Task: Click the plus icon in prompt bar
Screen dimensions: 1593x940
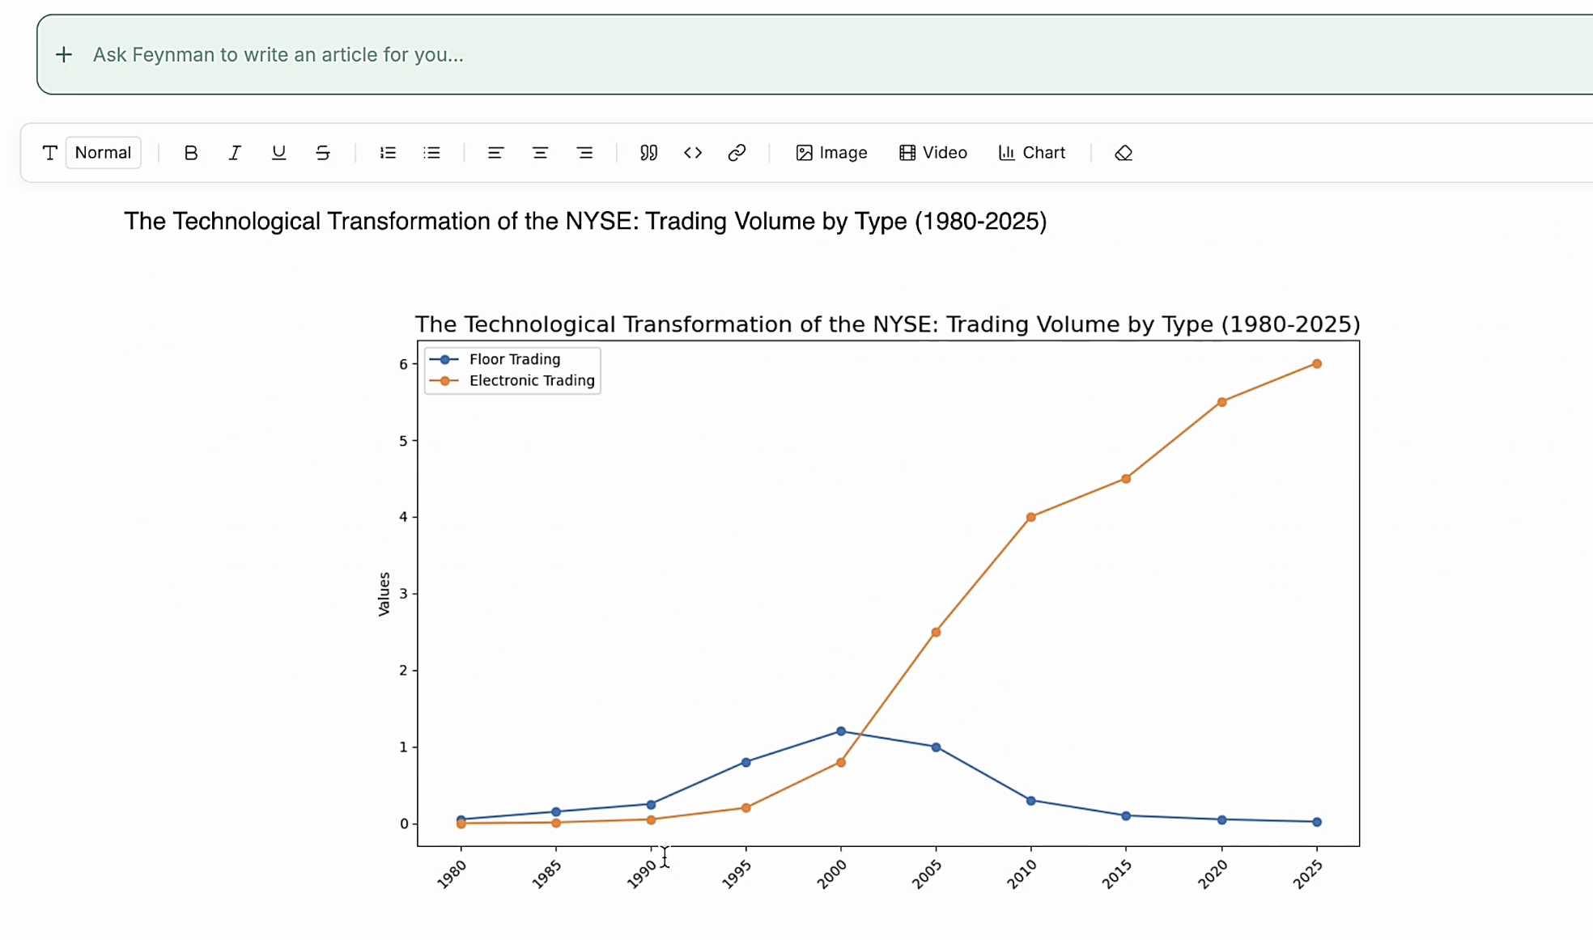Action: (64, 55)
